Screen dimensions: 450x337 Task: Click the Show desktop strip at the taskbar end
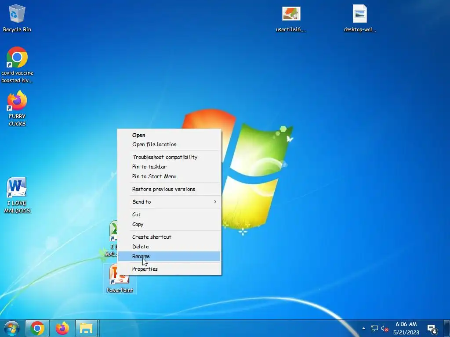(x=447, y=328)
